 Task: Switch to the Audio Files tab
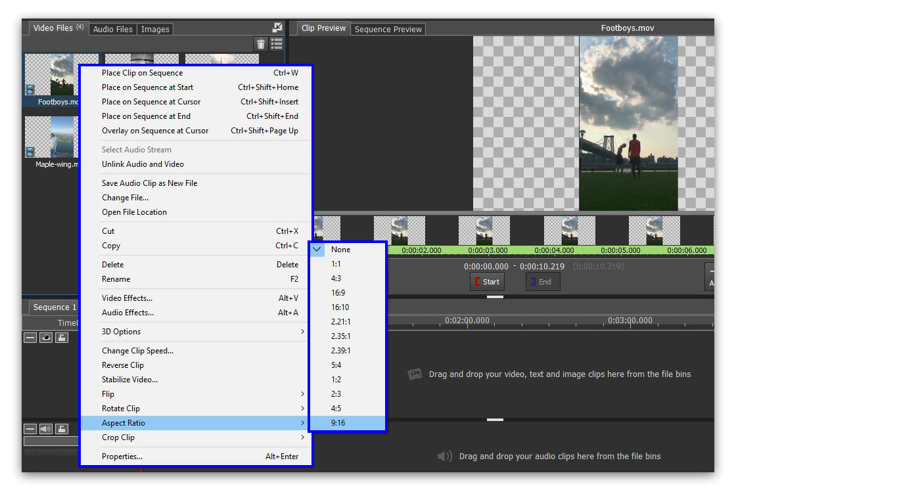point(112,29)
